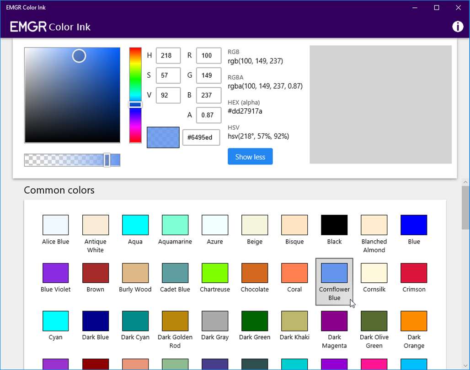The height and width of the screenshot is (370, 470).
Task: Select the Aqua swatch
Action: click(x=135, y=225)
